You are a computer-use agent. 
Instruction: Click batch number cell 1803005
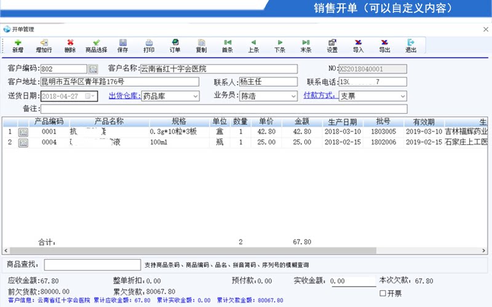(383, 131)
